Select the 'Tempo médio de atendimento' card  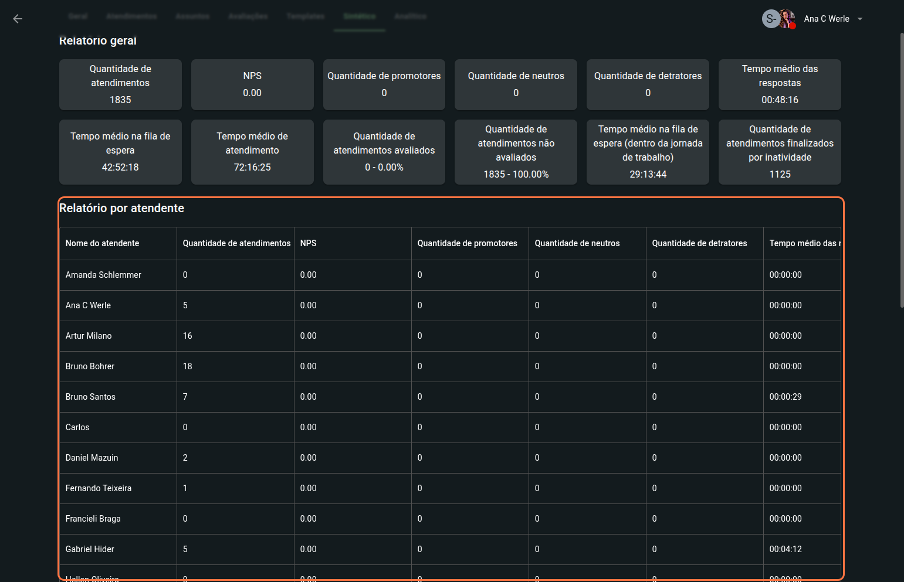[x=252, y=152]
